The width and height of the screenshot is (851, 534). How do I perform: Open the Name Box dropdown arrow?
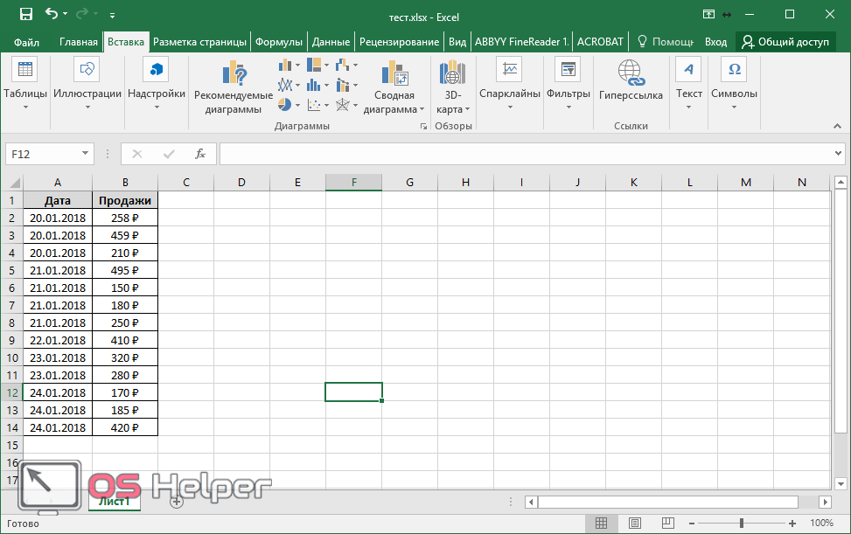[85, 154]
